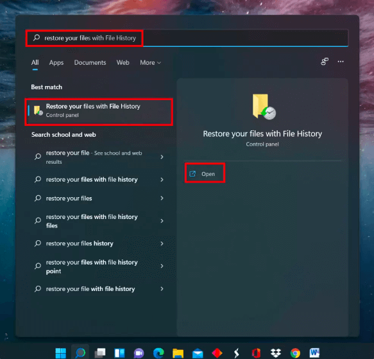Open Dropbox from taskbar
The height and width of the screenshot is (359, 374).
[x=276, y=353]
